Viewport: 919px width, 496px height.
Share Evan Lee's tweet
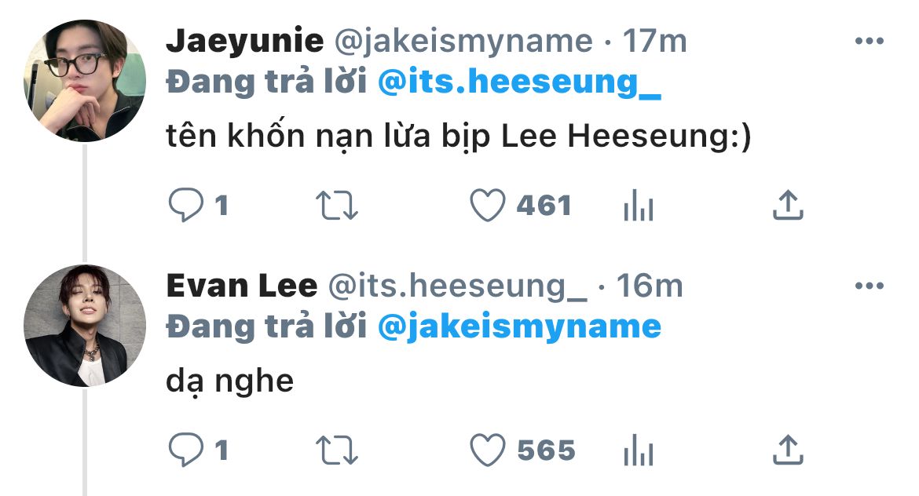[788, 450]
